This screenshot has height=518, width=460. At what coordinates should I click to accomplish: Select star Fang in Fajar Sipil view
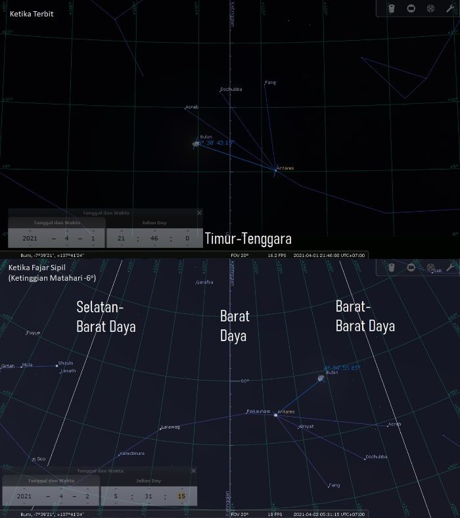[x=329, y=487]
